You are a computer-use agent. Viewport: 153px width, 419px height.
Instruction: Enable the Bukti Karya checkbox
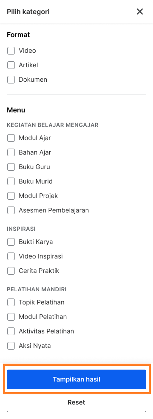[11, 242]
